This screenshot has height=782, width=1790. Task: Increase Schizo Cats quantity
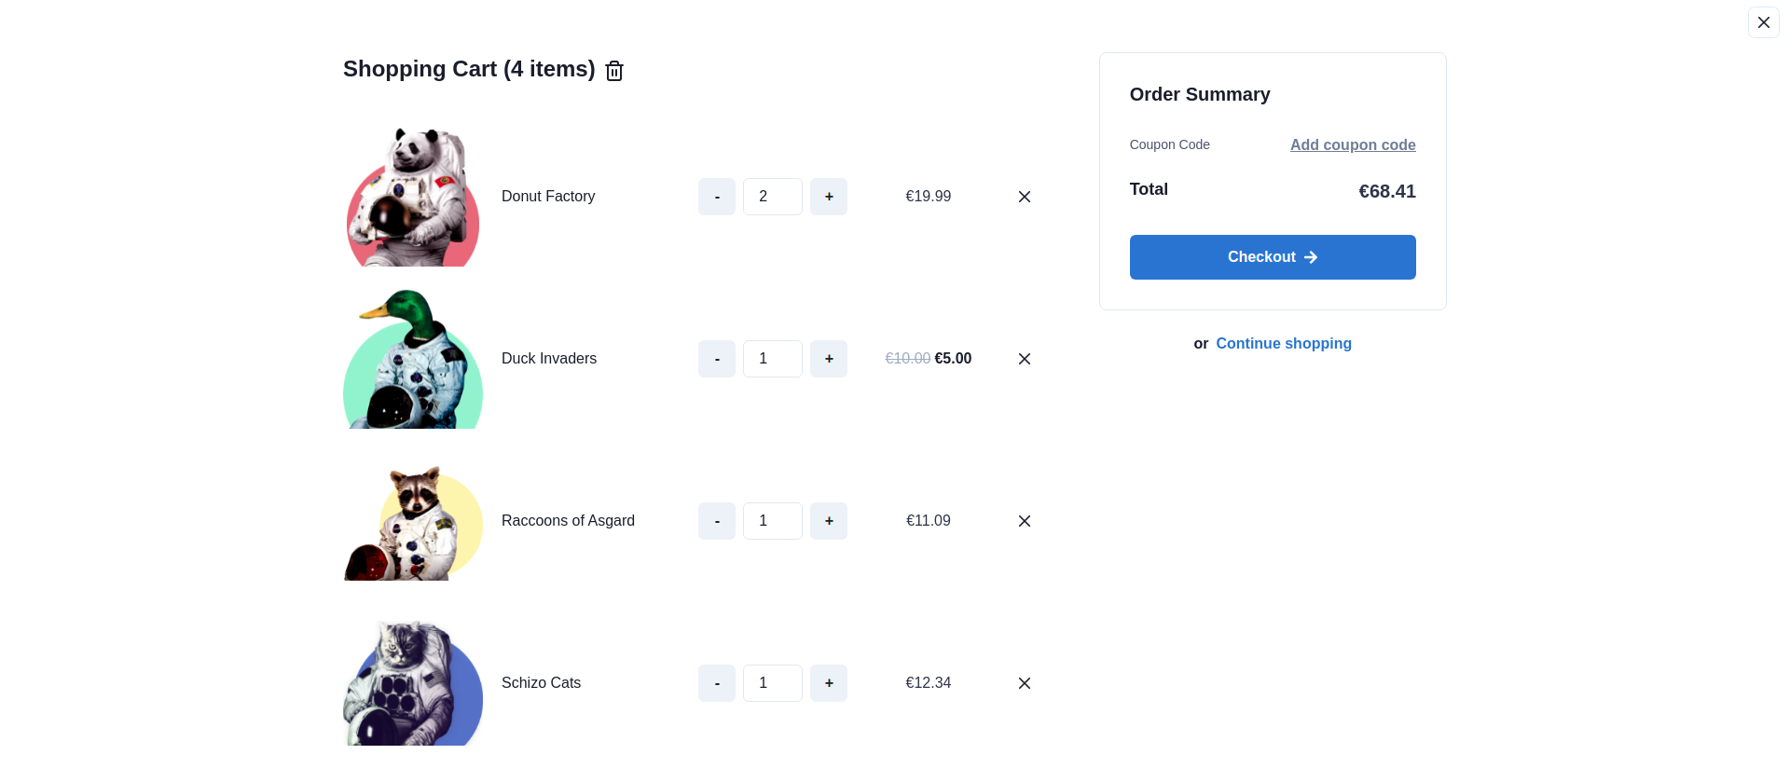click(828, 683)
